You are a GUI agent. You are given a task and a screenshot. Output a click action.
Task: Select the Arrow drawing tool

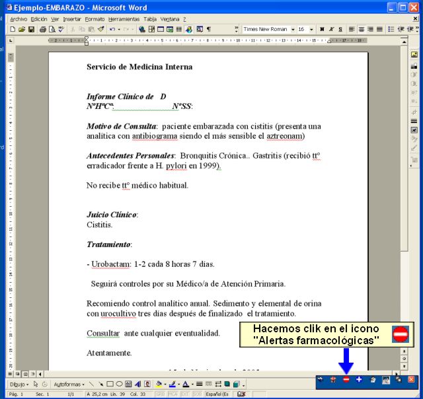tap(100, 384)
